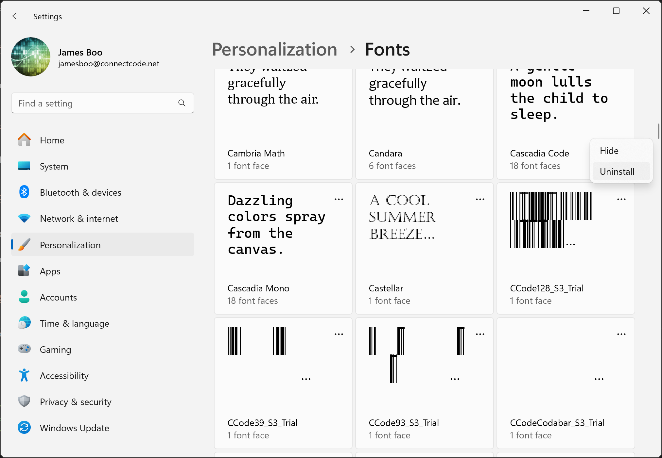
Task: Go to Privacy & security
Action: [103, 401]
